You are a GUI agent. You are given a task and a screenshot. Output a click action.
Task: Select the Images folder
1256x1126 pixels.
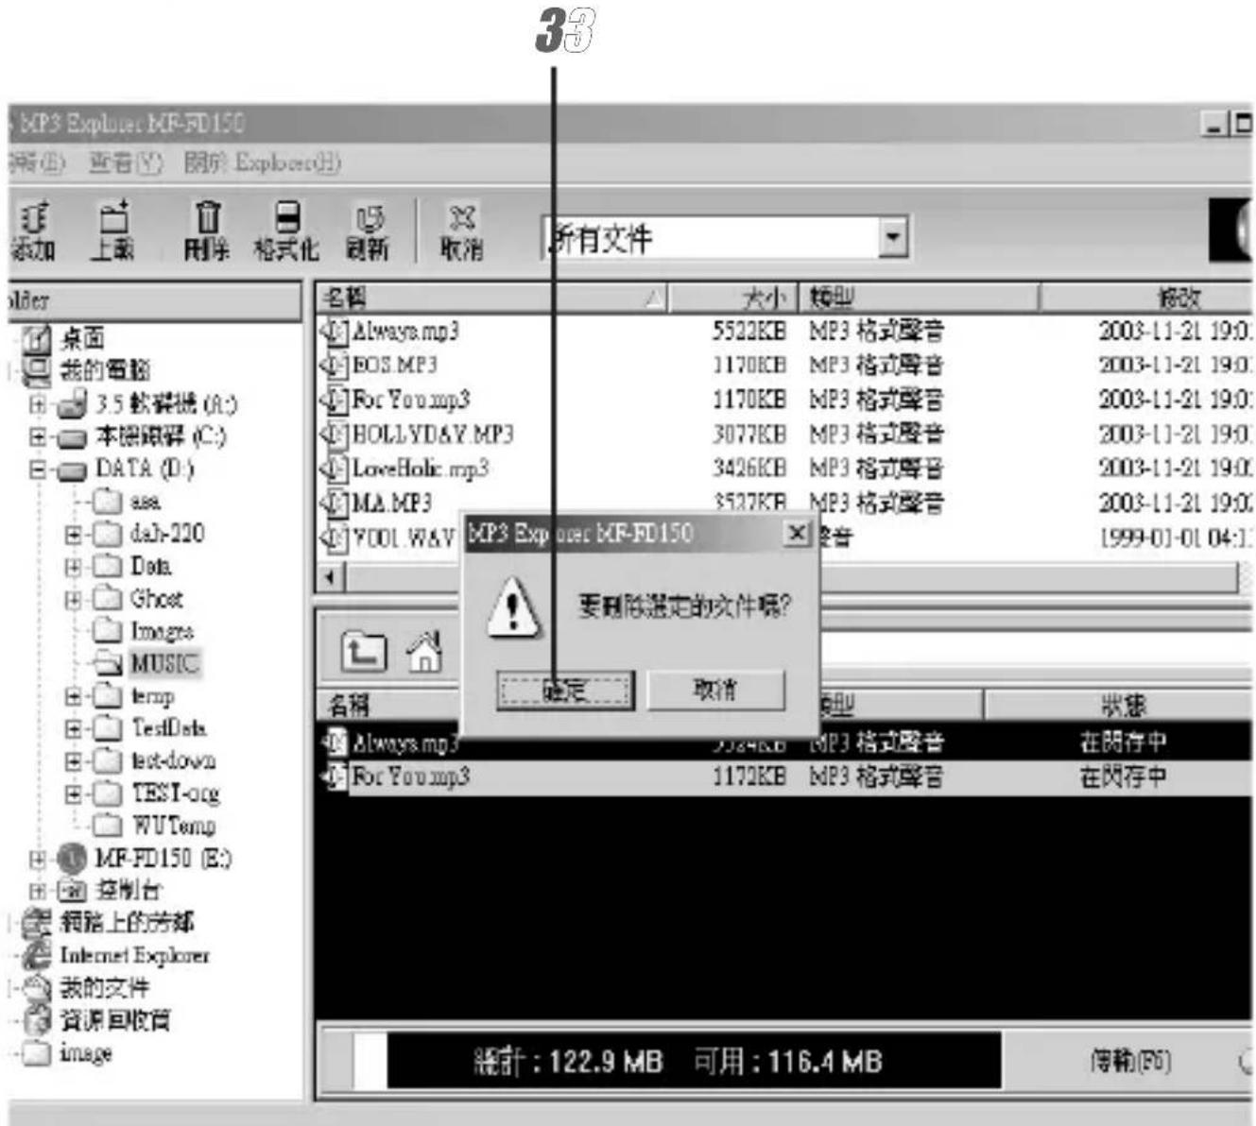tap(162, 631)
